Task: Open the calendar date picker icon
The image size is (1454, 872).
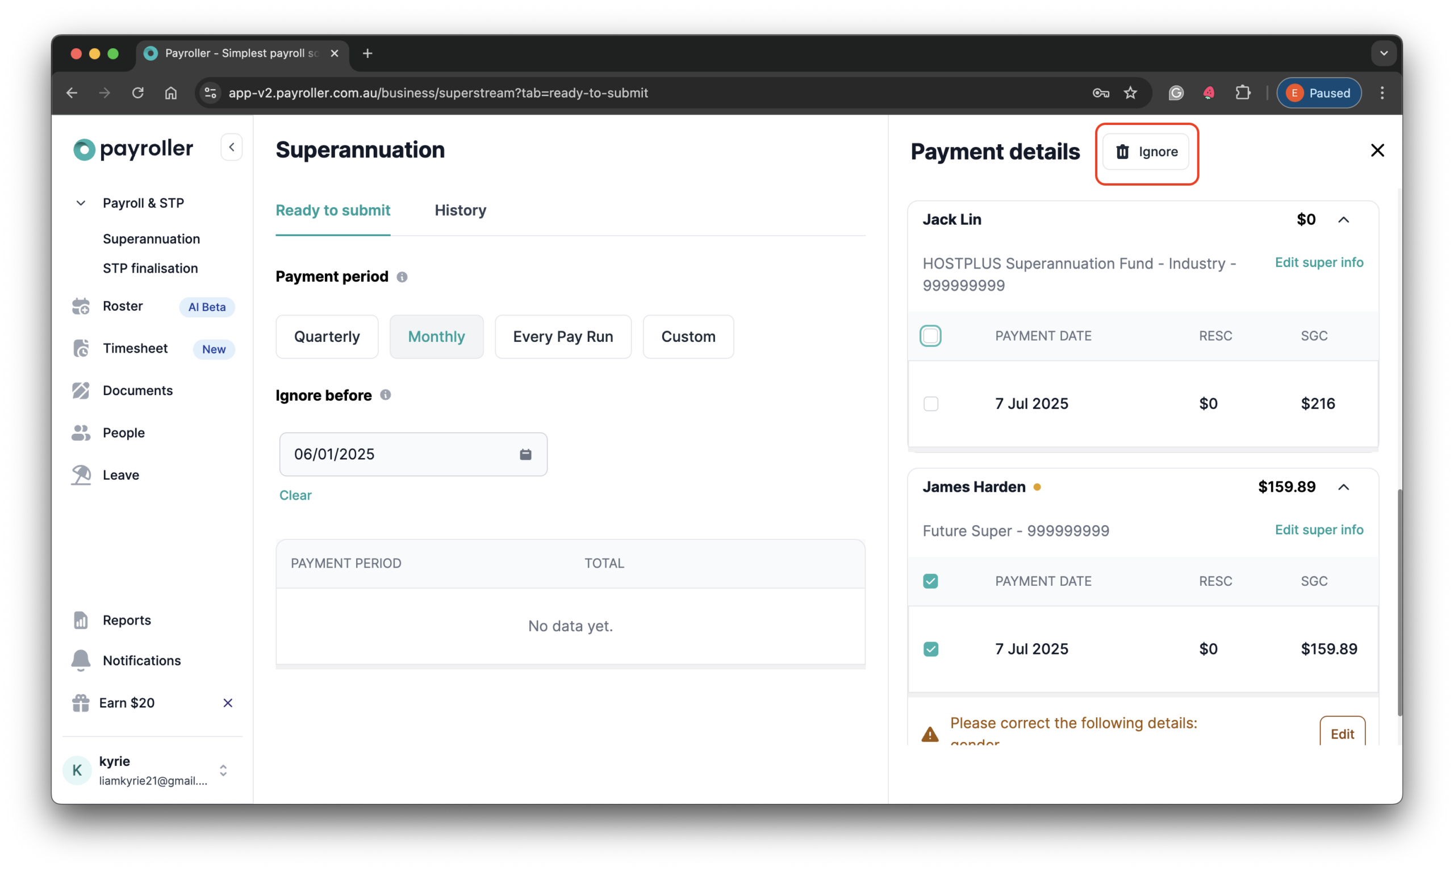Action: click(x=526, y=454)
